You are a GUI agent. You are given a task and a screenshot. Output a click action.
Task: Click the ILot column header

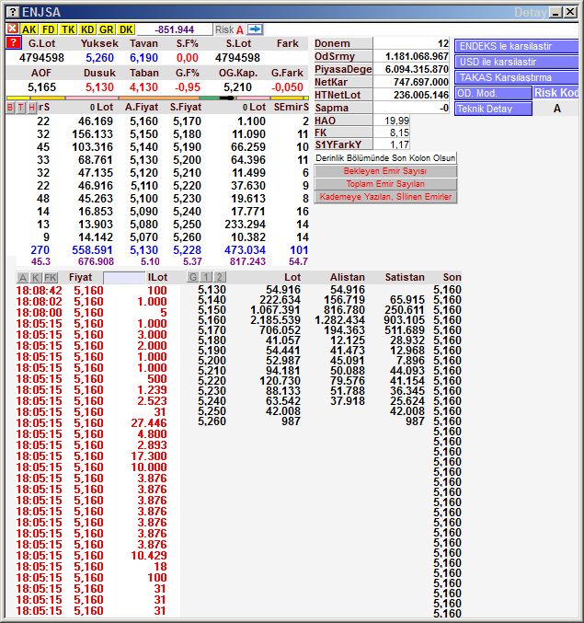157,277
